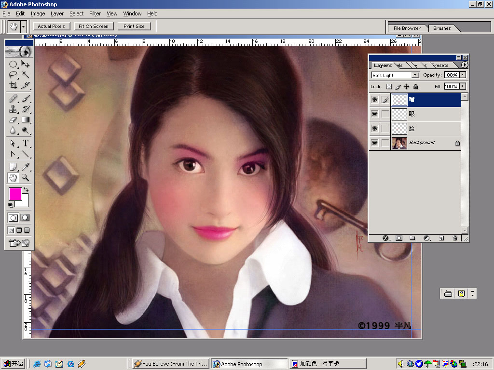Click the Actual Pixels button
Viewport: 494px width, 370px height.
point(51,26)
